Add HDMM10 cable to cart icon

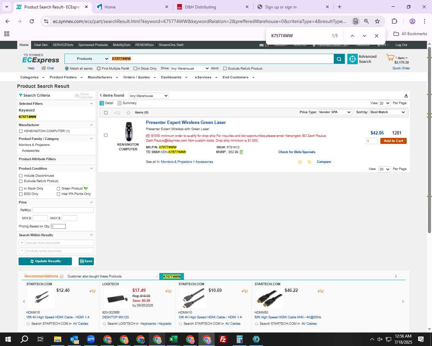coord(245,291)
